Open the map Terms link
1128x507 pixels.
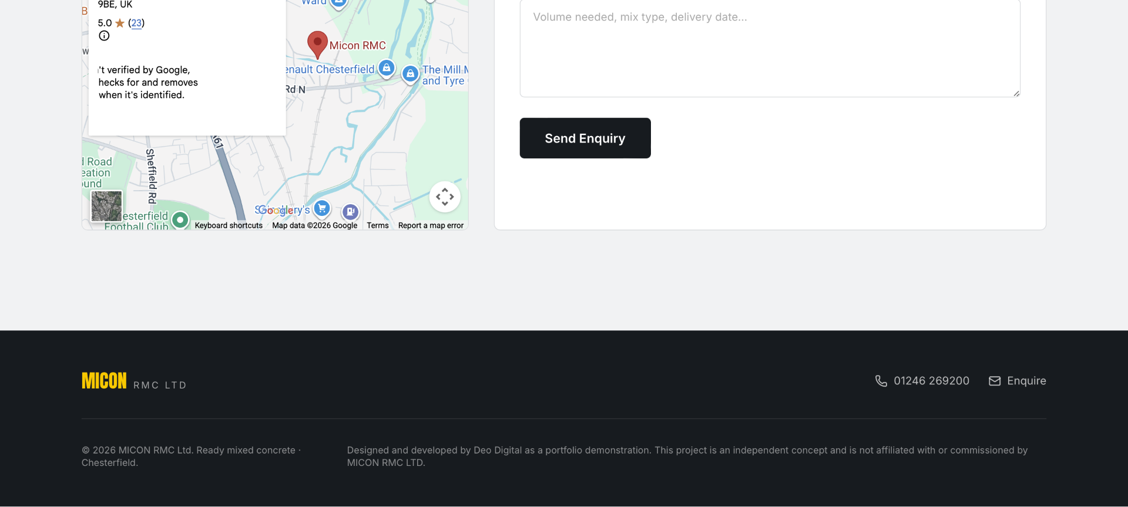(x=378, y=225)
